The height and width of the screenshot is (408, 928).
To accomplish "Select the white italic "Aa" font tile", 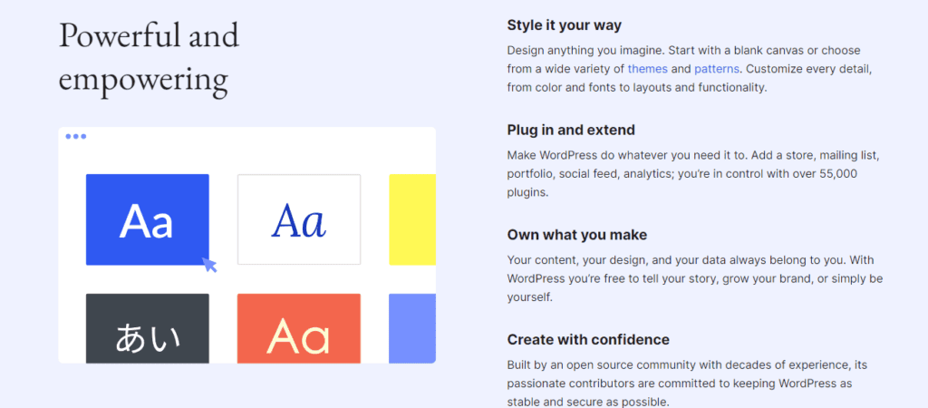I will tap(299, 219).
